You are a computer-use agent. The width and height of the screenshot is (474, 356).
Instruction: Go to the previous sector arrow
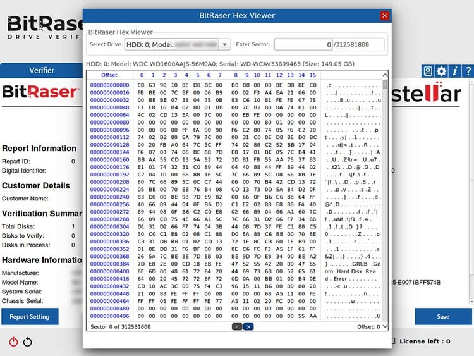pos(237,327)
